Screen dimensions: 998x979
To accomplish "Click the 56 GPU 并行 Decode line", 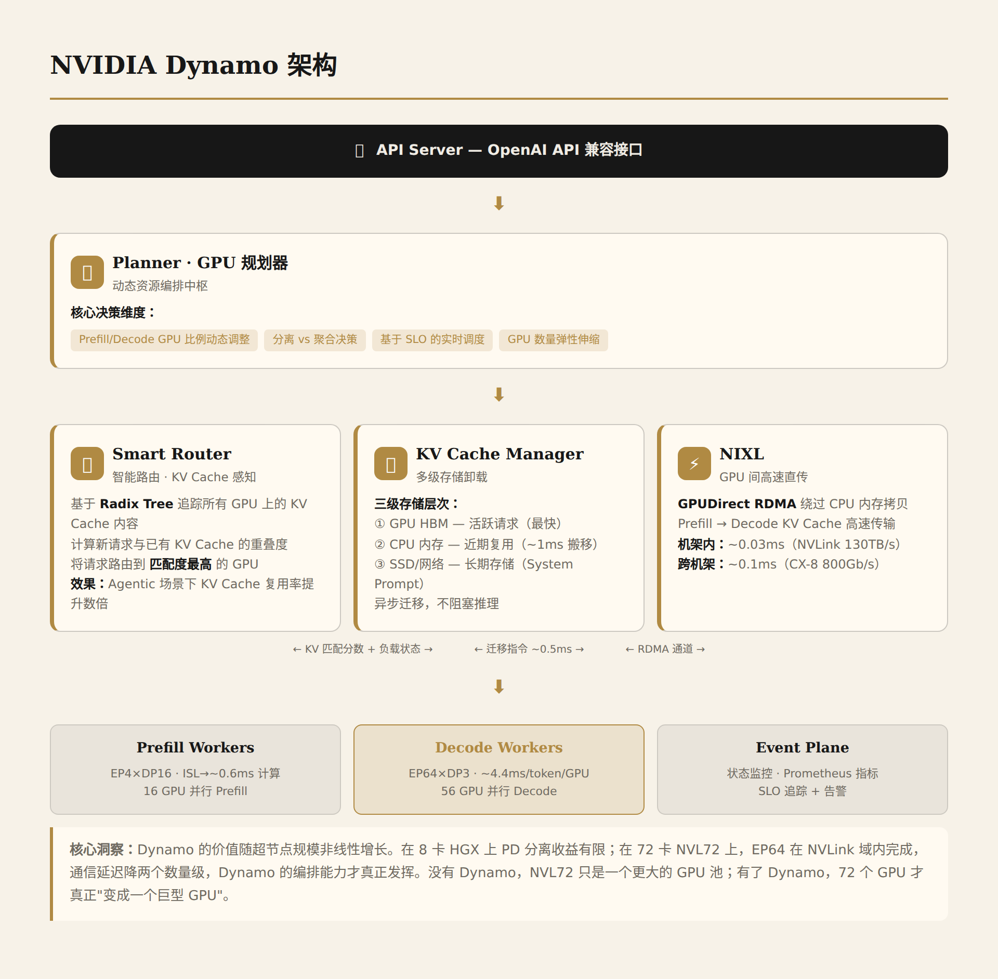I will click(499, 791).
